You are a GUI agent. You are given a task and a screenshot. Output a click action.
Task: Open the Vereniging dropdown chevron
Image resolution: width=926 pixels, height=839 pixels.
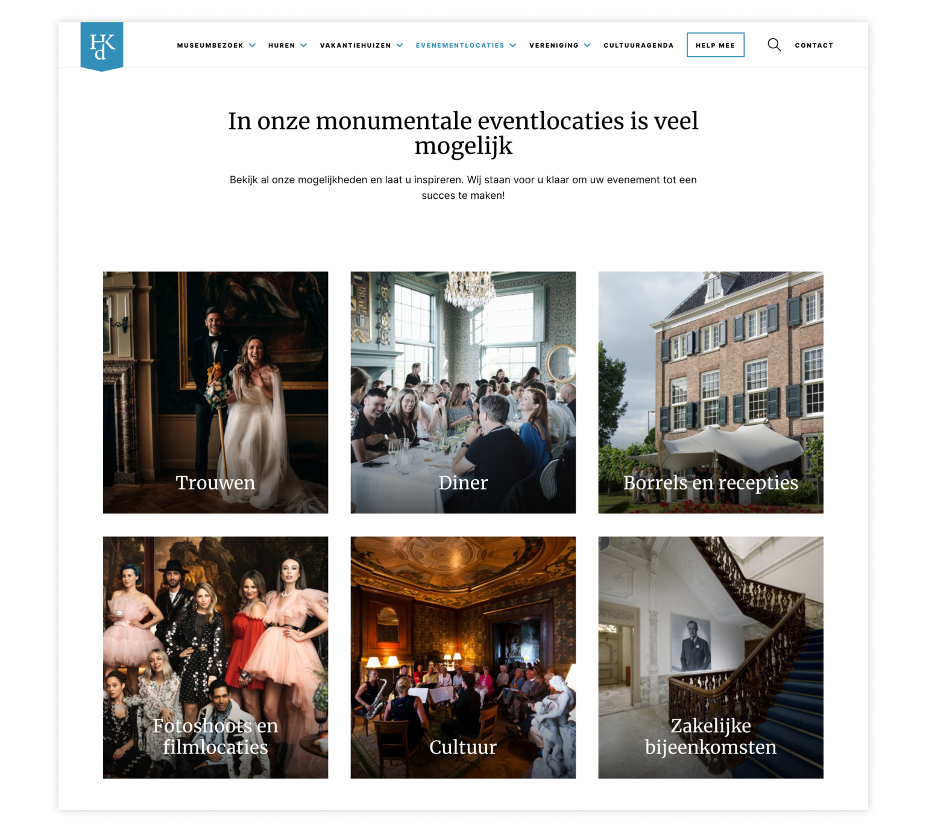click(587, 45)
